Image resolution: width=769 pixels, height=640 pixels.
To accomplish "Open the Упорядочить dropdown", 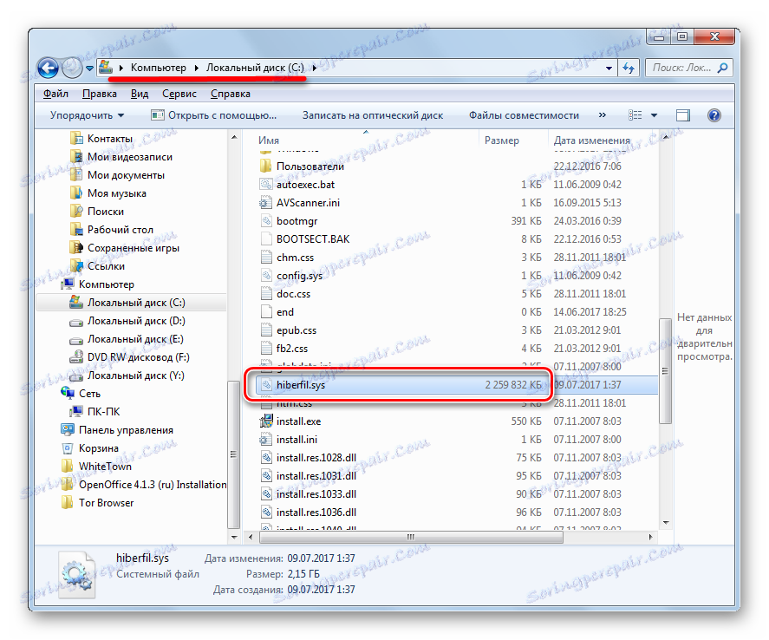I will tap(87, 115).
